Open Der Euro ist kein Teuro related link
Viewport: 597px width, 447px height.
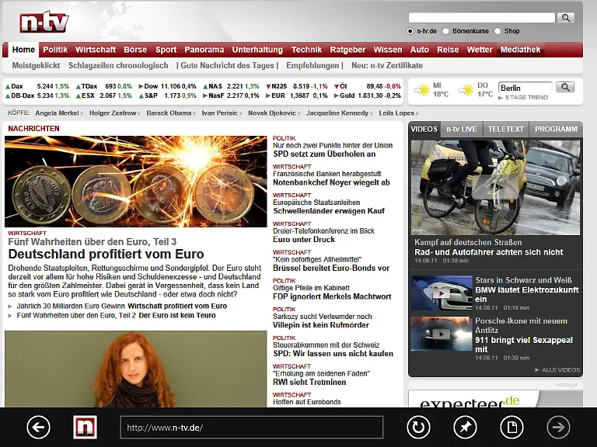177,316
